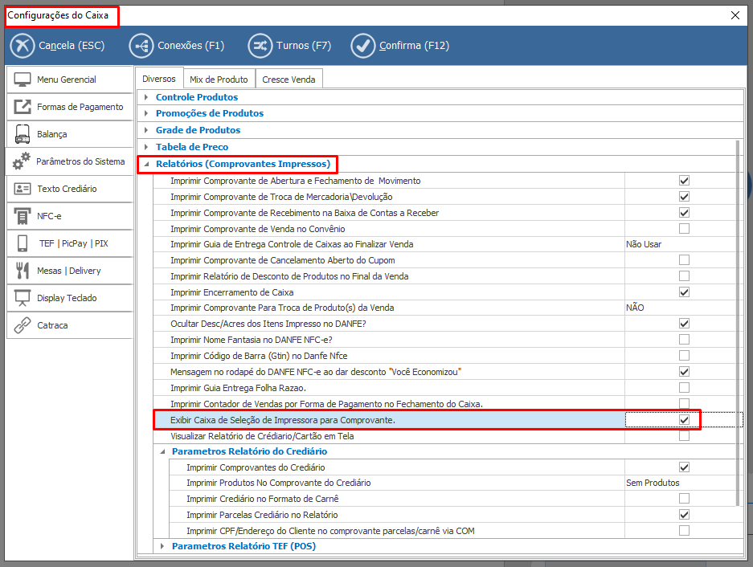Image resolution: width=753 pixels, height=567 pixels.
Task: Collapse Relatórios (Comprovantes Impressos) section
Action: (x=146, y=165)
